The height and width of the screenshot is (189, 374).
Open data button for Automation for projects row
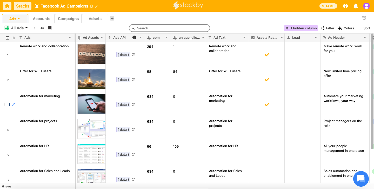(x=123, y=129)
